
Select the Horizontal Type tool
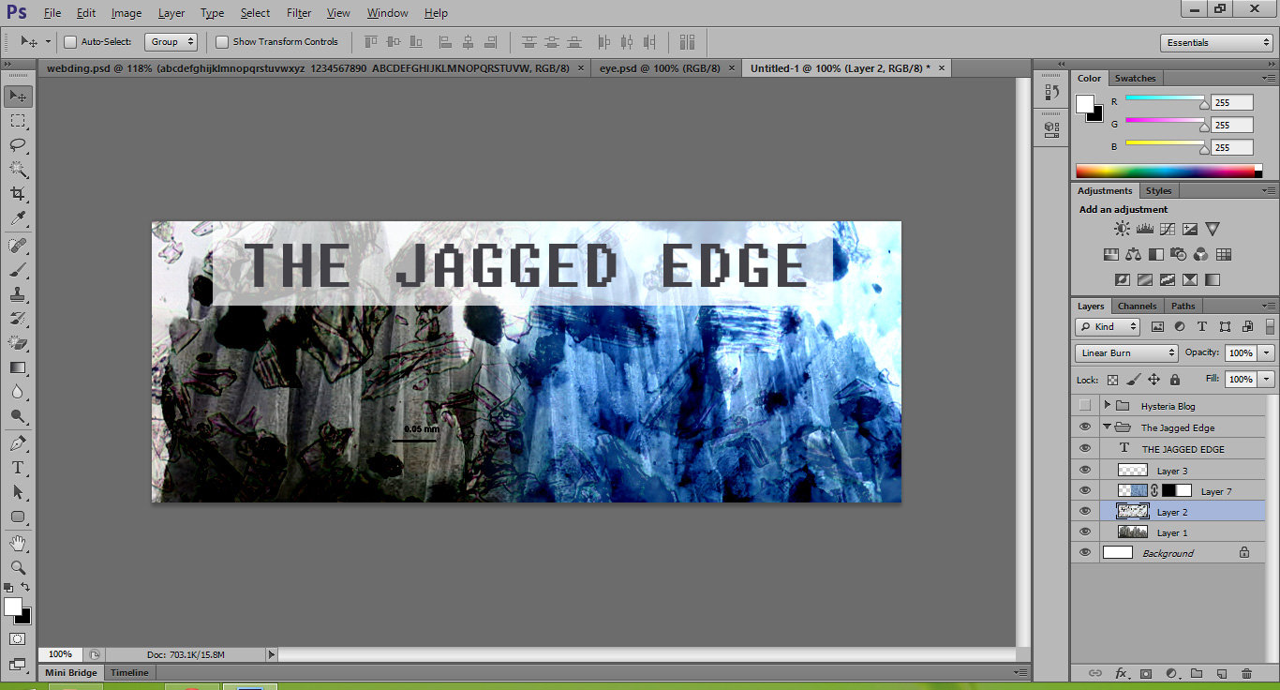(18, 468)
